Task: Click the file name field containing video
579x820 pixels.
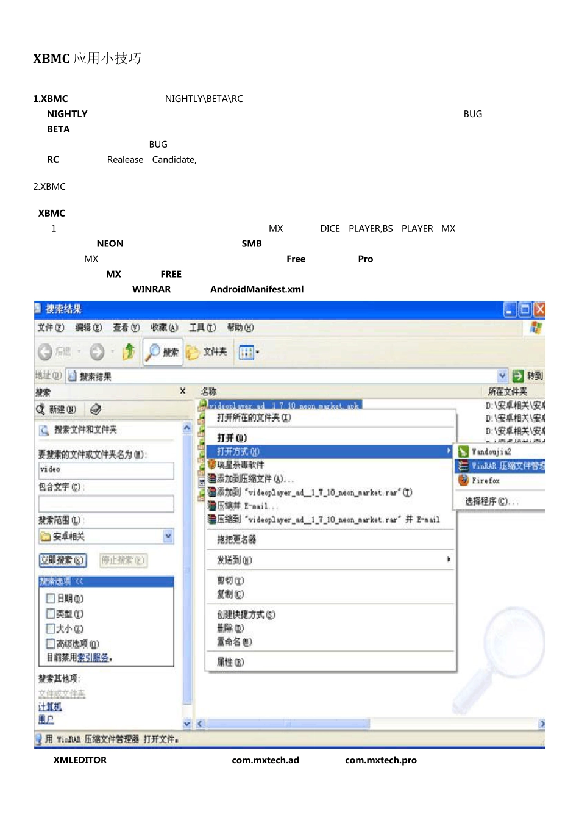Action: click(x=106, y=470)
